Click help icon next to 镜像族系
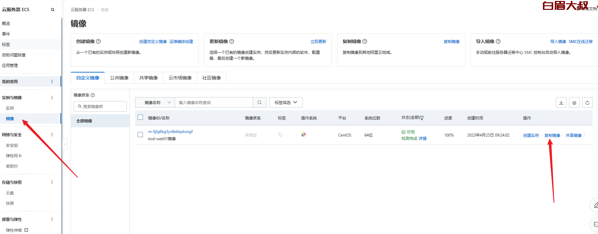This screenshot has width=598, height=234. point(93,95)
